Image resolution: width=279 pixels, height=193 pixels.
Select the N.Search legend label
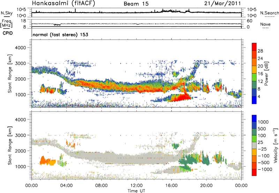click(269, 13)
